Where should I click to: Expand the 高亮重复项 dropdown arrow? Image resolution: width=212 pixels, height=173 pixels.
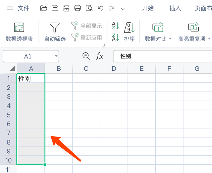(209, 39)
